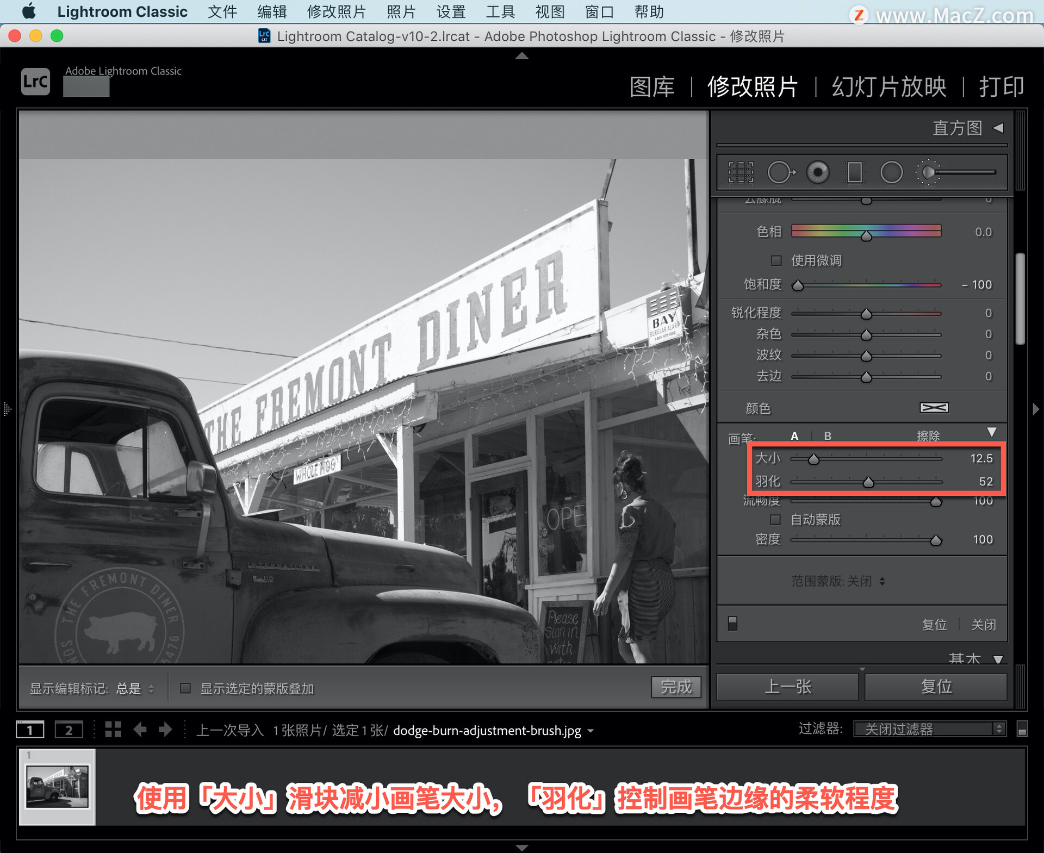Screen dimensions: 1044x853
Task: Select the diner photo thumbnail in filmstrip
Action: (x=57, y=786)
